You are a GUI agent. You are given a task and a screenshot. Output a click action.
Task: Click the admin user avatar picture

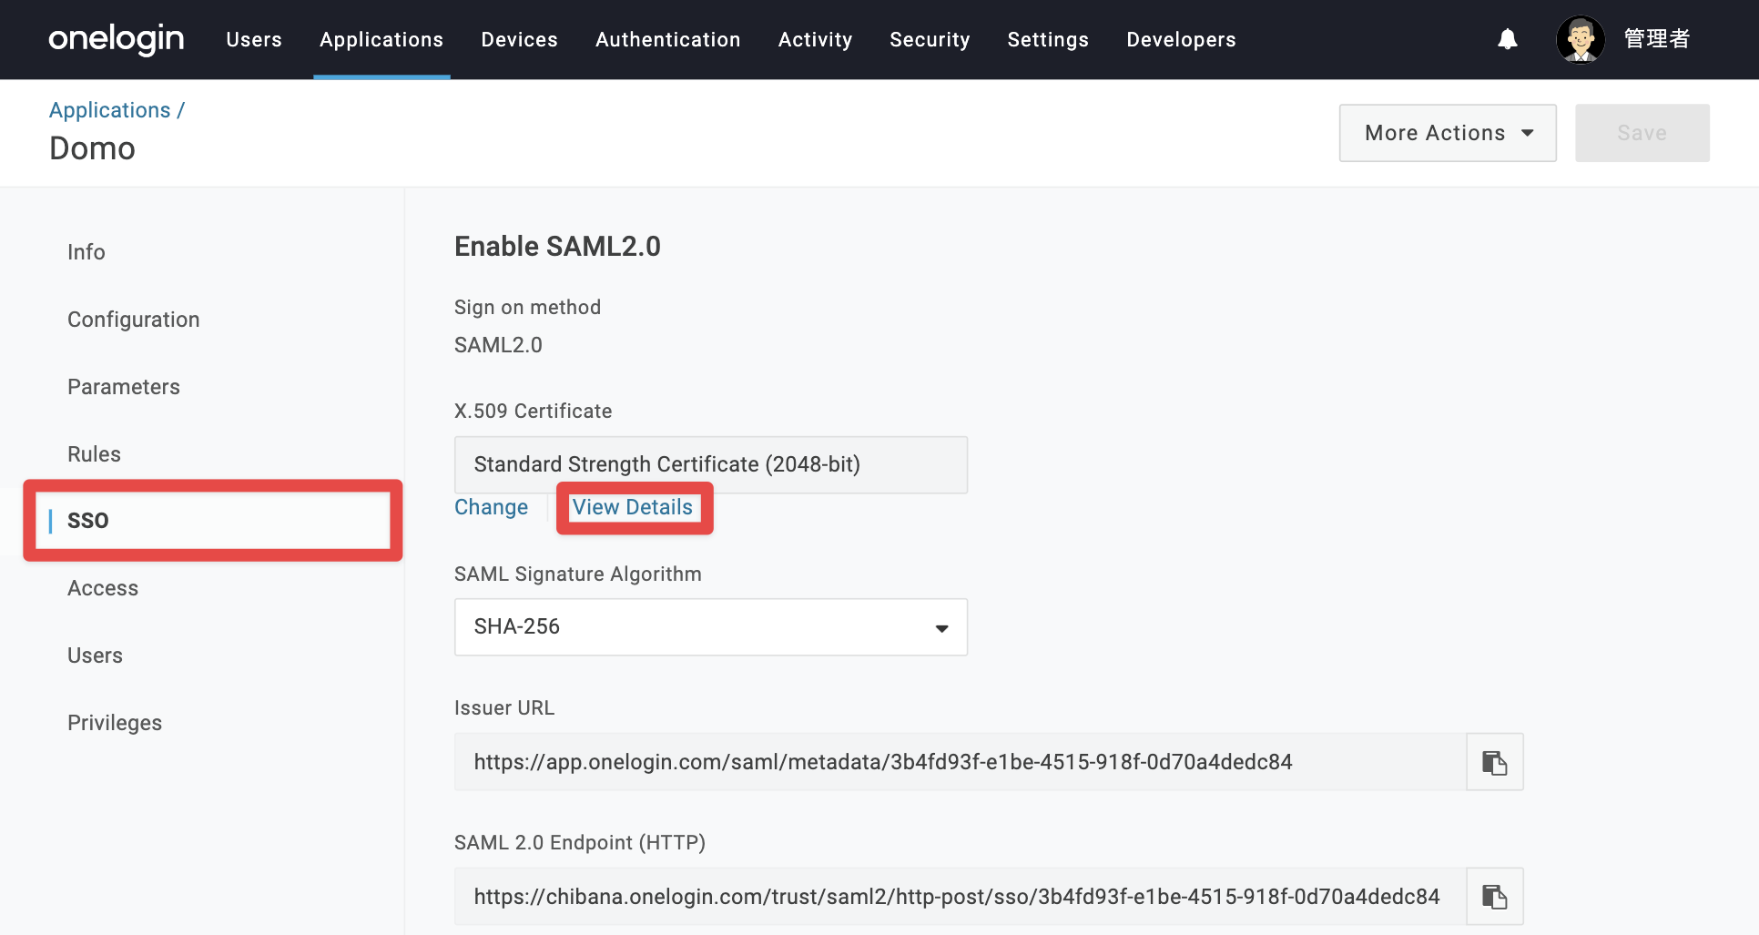pos(1581,39)
